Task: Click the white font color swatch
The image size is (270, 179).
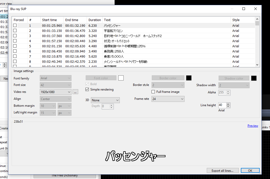Action: (121, 78)
